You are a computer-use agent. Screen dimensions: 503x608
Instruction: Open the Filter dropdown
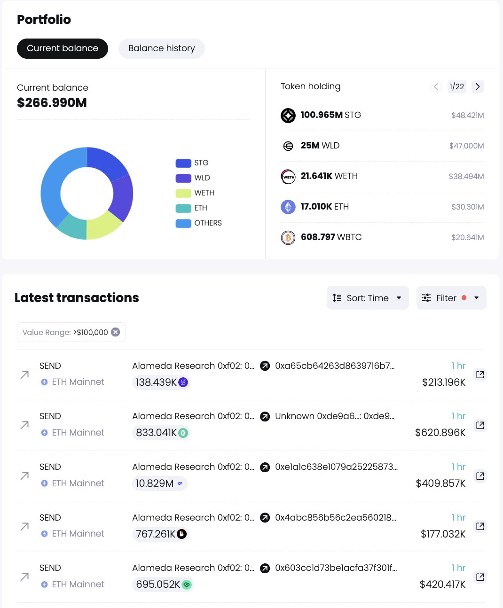[x=451, y=298]
